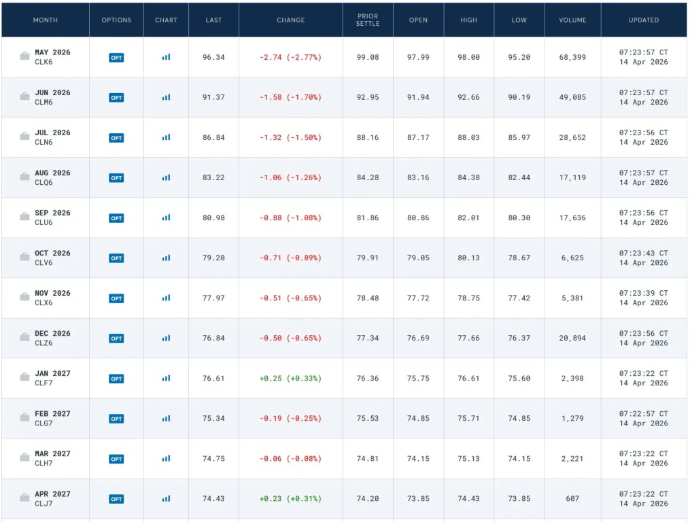Open the MAR 2027 CLH7 contract
The width and height of the screenshot is (690, 522).
(x=52, y=458)
